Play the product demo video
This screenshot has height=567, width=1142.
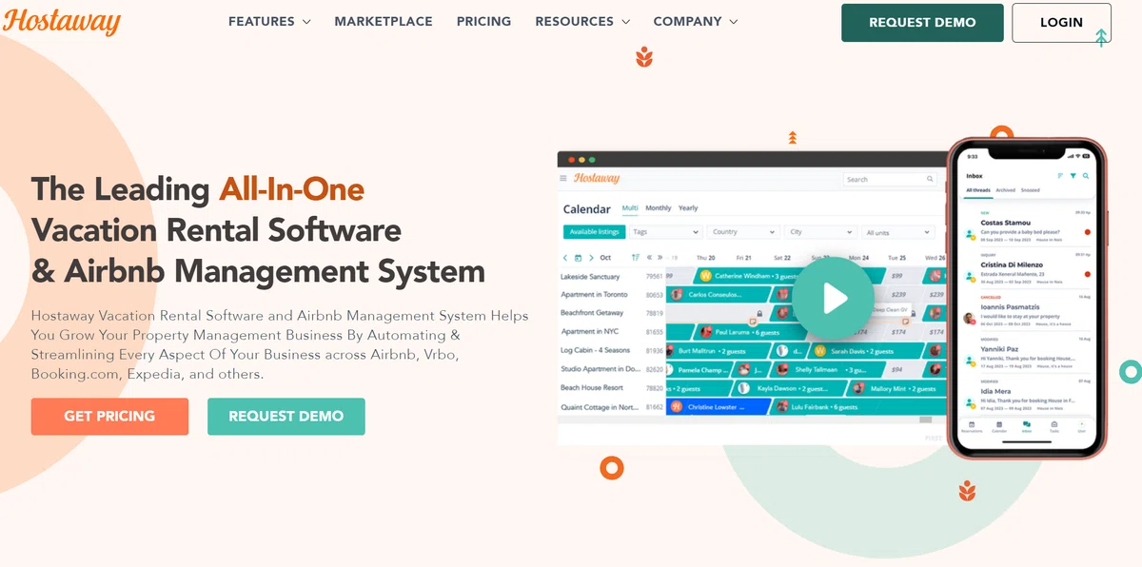click(834, 298)
